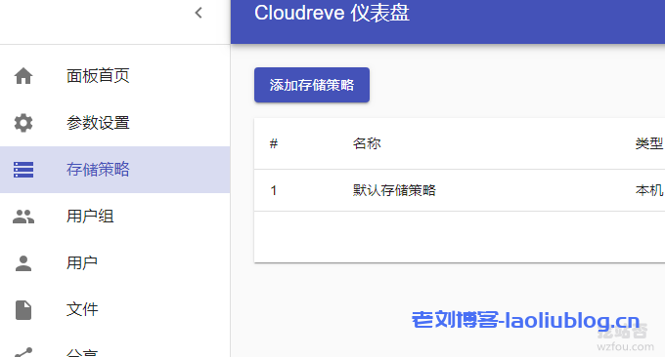Click the Cloudreve 仪表盘 title

click(x=332, y=13)
